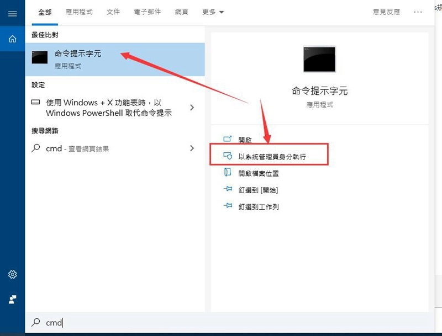Click large 命令提示字元 preview icon
Viewport: 442px width, 336px height.
point(319,60)
